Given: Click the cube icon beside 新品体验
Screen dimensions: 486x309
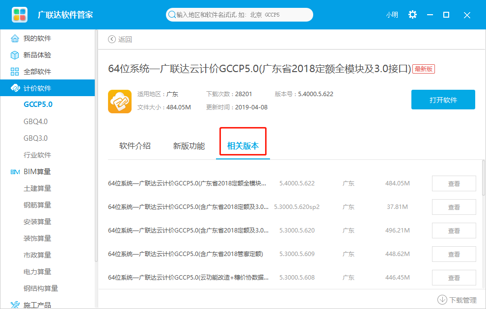Looking at the screenshot, I should point(15,55).
